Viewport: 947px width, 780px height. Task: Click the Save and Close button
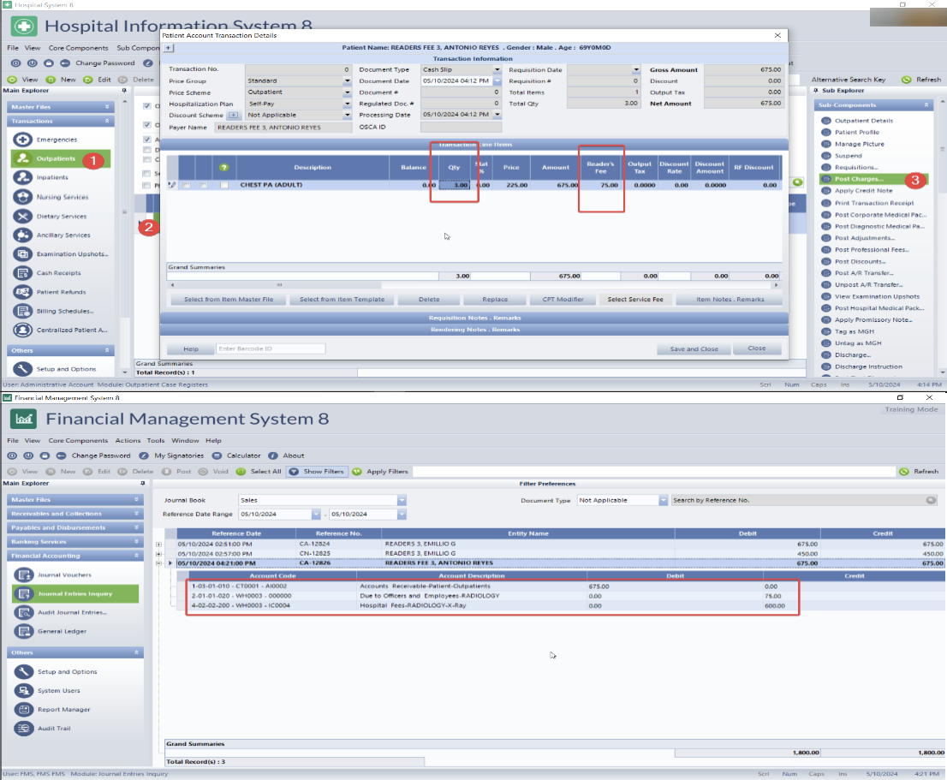click(x=694, y=349)
